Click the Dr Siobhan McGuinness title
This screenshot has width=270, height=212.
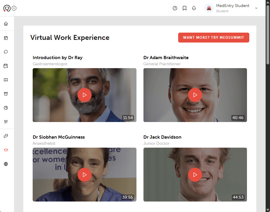(59, 137)
